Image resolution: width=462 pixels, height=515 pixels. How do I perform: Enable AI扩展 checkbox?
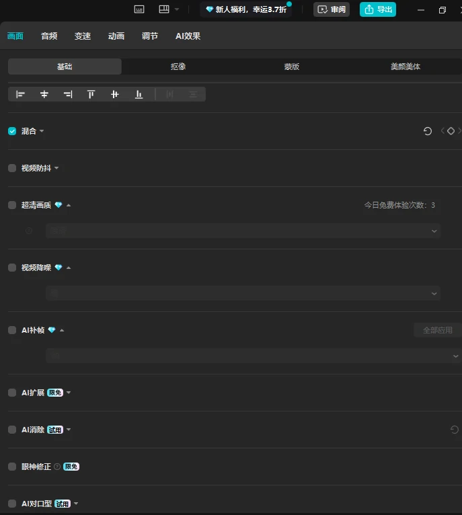(x=12, y=393)
